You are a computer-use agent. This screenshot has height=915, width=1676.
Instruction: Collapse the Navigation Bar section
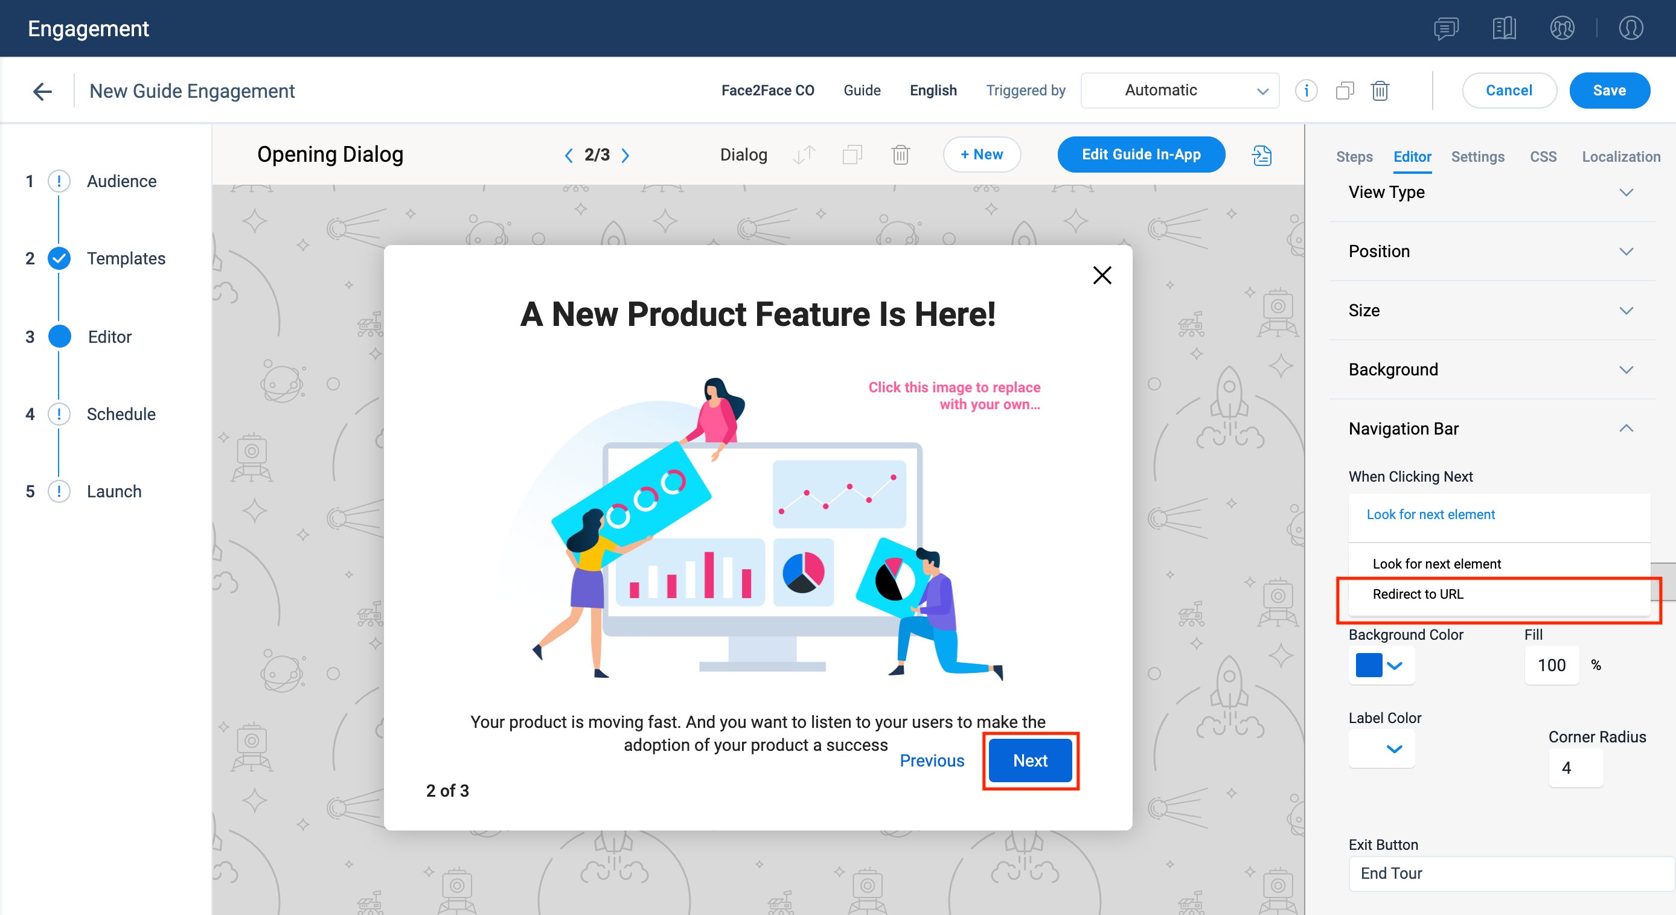click(x=1491, y=429)
